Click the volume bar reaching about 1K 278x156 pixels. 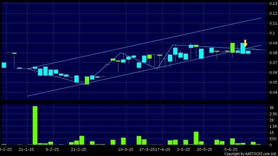196,138
